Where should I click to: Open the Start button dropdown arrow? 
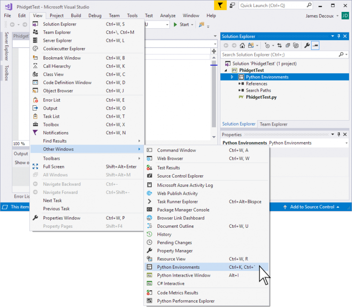point(192,25)
